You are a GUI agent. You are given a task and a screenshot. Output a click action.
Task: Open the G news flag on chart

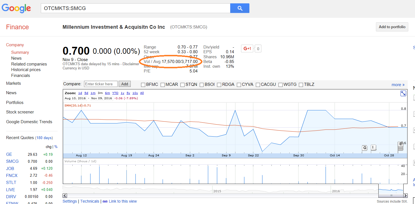tap(364, 148)
